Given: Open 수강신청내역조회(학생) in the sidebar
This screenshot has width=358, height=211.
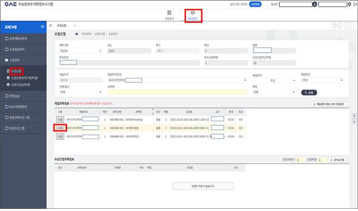Looking at the screenshot, I should tap(24, 78).
